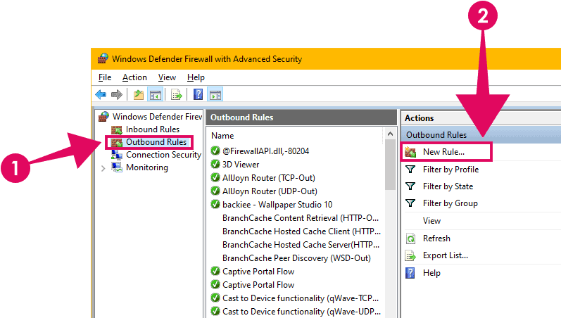Click the Filter by Group funnel icon
561x318 pixels.
point(410,203)
